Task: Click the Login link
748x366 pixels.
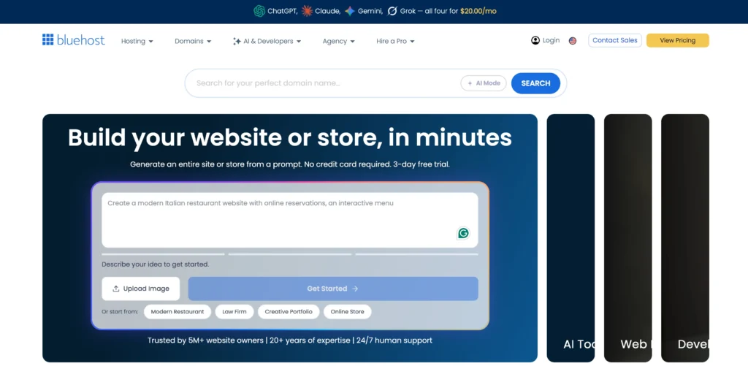Action: click(545, 41)
